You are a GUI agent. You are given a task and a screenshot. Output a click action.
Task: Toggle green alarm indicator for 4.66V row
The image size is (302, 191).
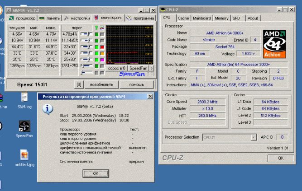tap(96, 34)
